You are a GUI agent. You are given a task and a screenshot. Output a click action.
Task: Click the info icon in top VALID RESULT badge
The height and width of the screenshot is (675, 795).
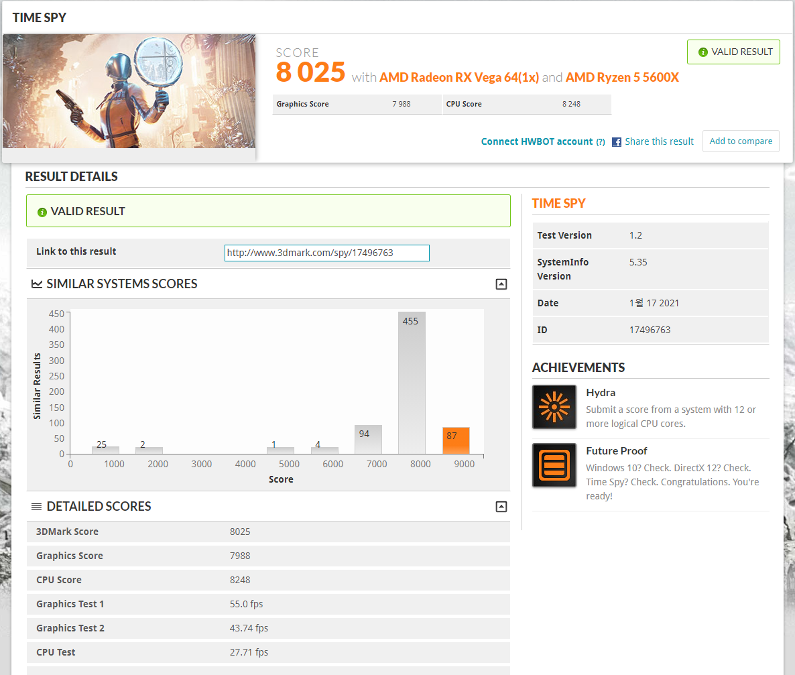tap(702, 52)
